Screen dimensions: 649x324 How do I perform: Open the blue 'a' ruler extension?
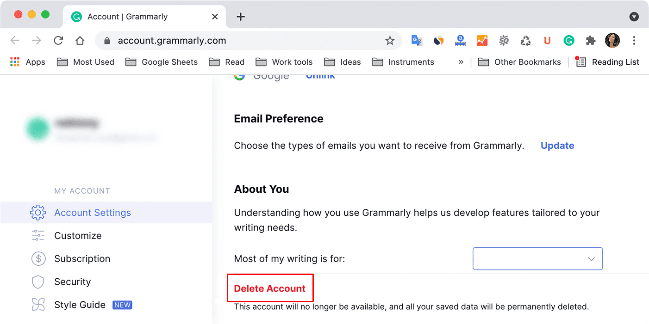tap(460, 41)
